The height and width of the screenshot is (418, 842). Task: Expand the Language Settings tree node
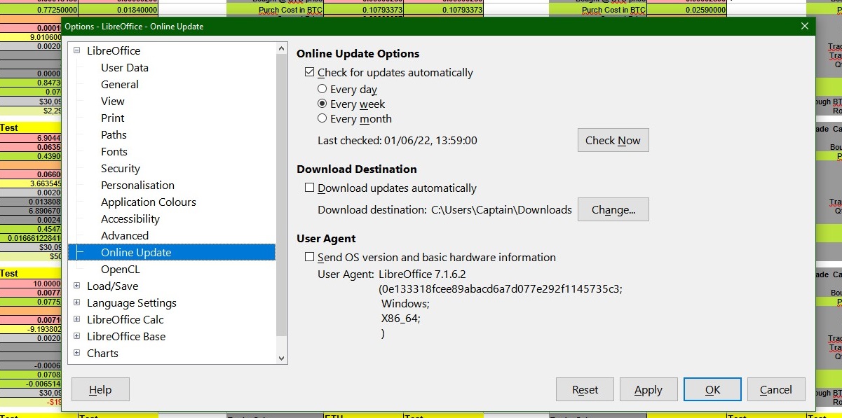click(77, 302)
